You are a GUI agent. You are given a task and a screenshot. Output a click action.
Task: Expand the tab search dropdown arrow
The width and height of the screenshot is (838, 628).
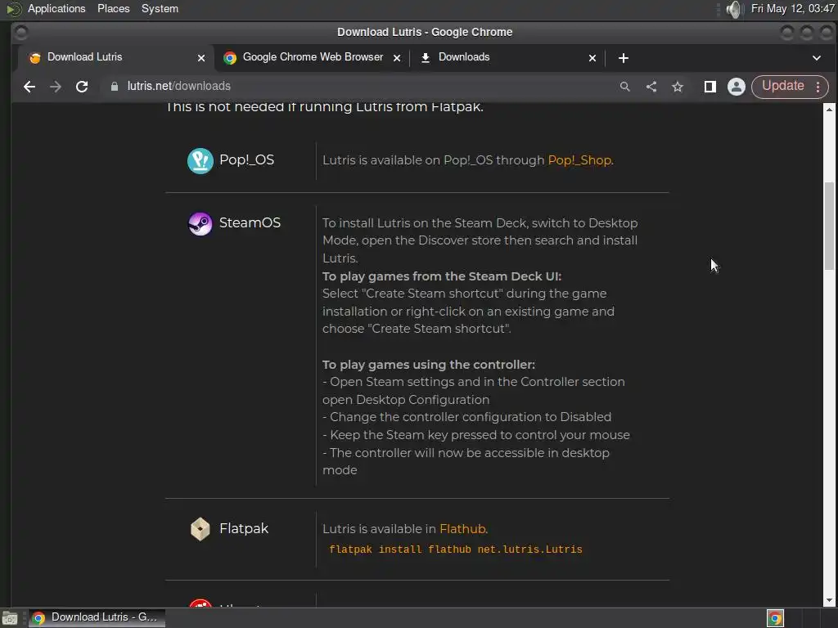(x=816, y=58)
